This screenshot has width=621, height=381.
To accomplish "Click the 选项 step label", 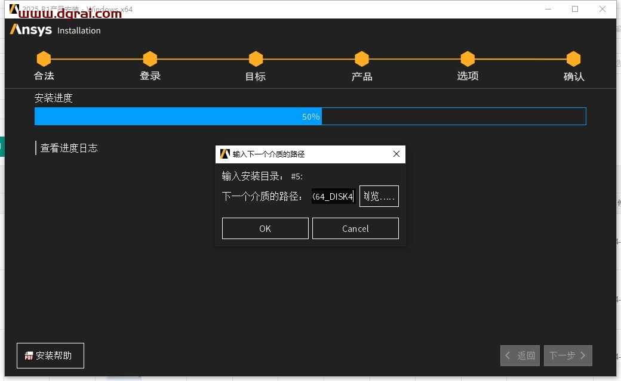I will [x=468, y=76].
